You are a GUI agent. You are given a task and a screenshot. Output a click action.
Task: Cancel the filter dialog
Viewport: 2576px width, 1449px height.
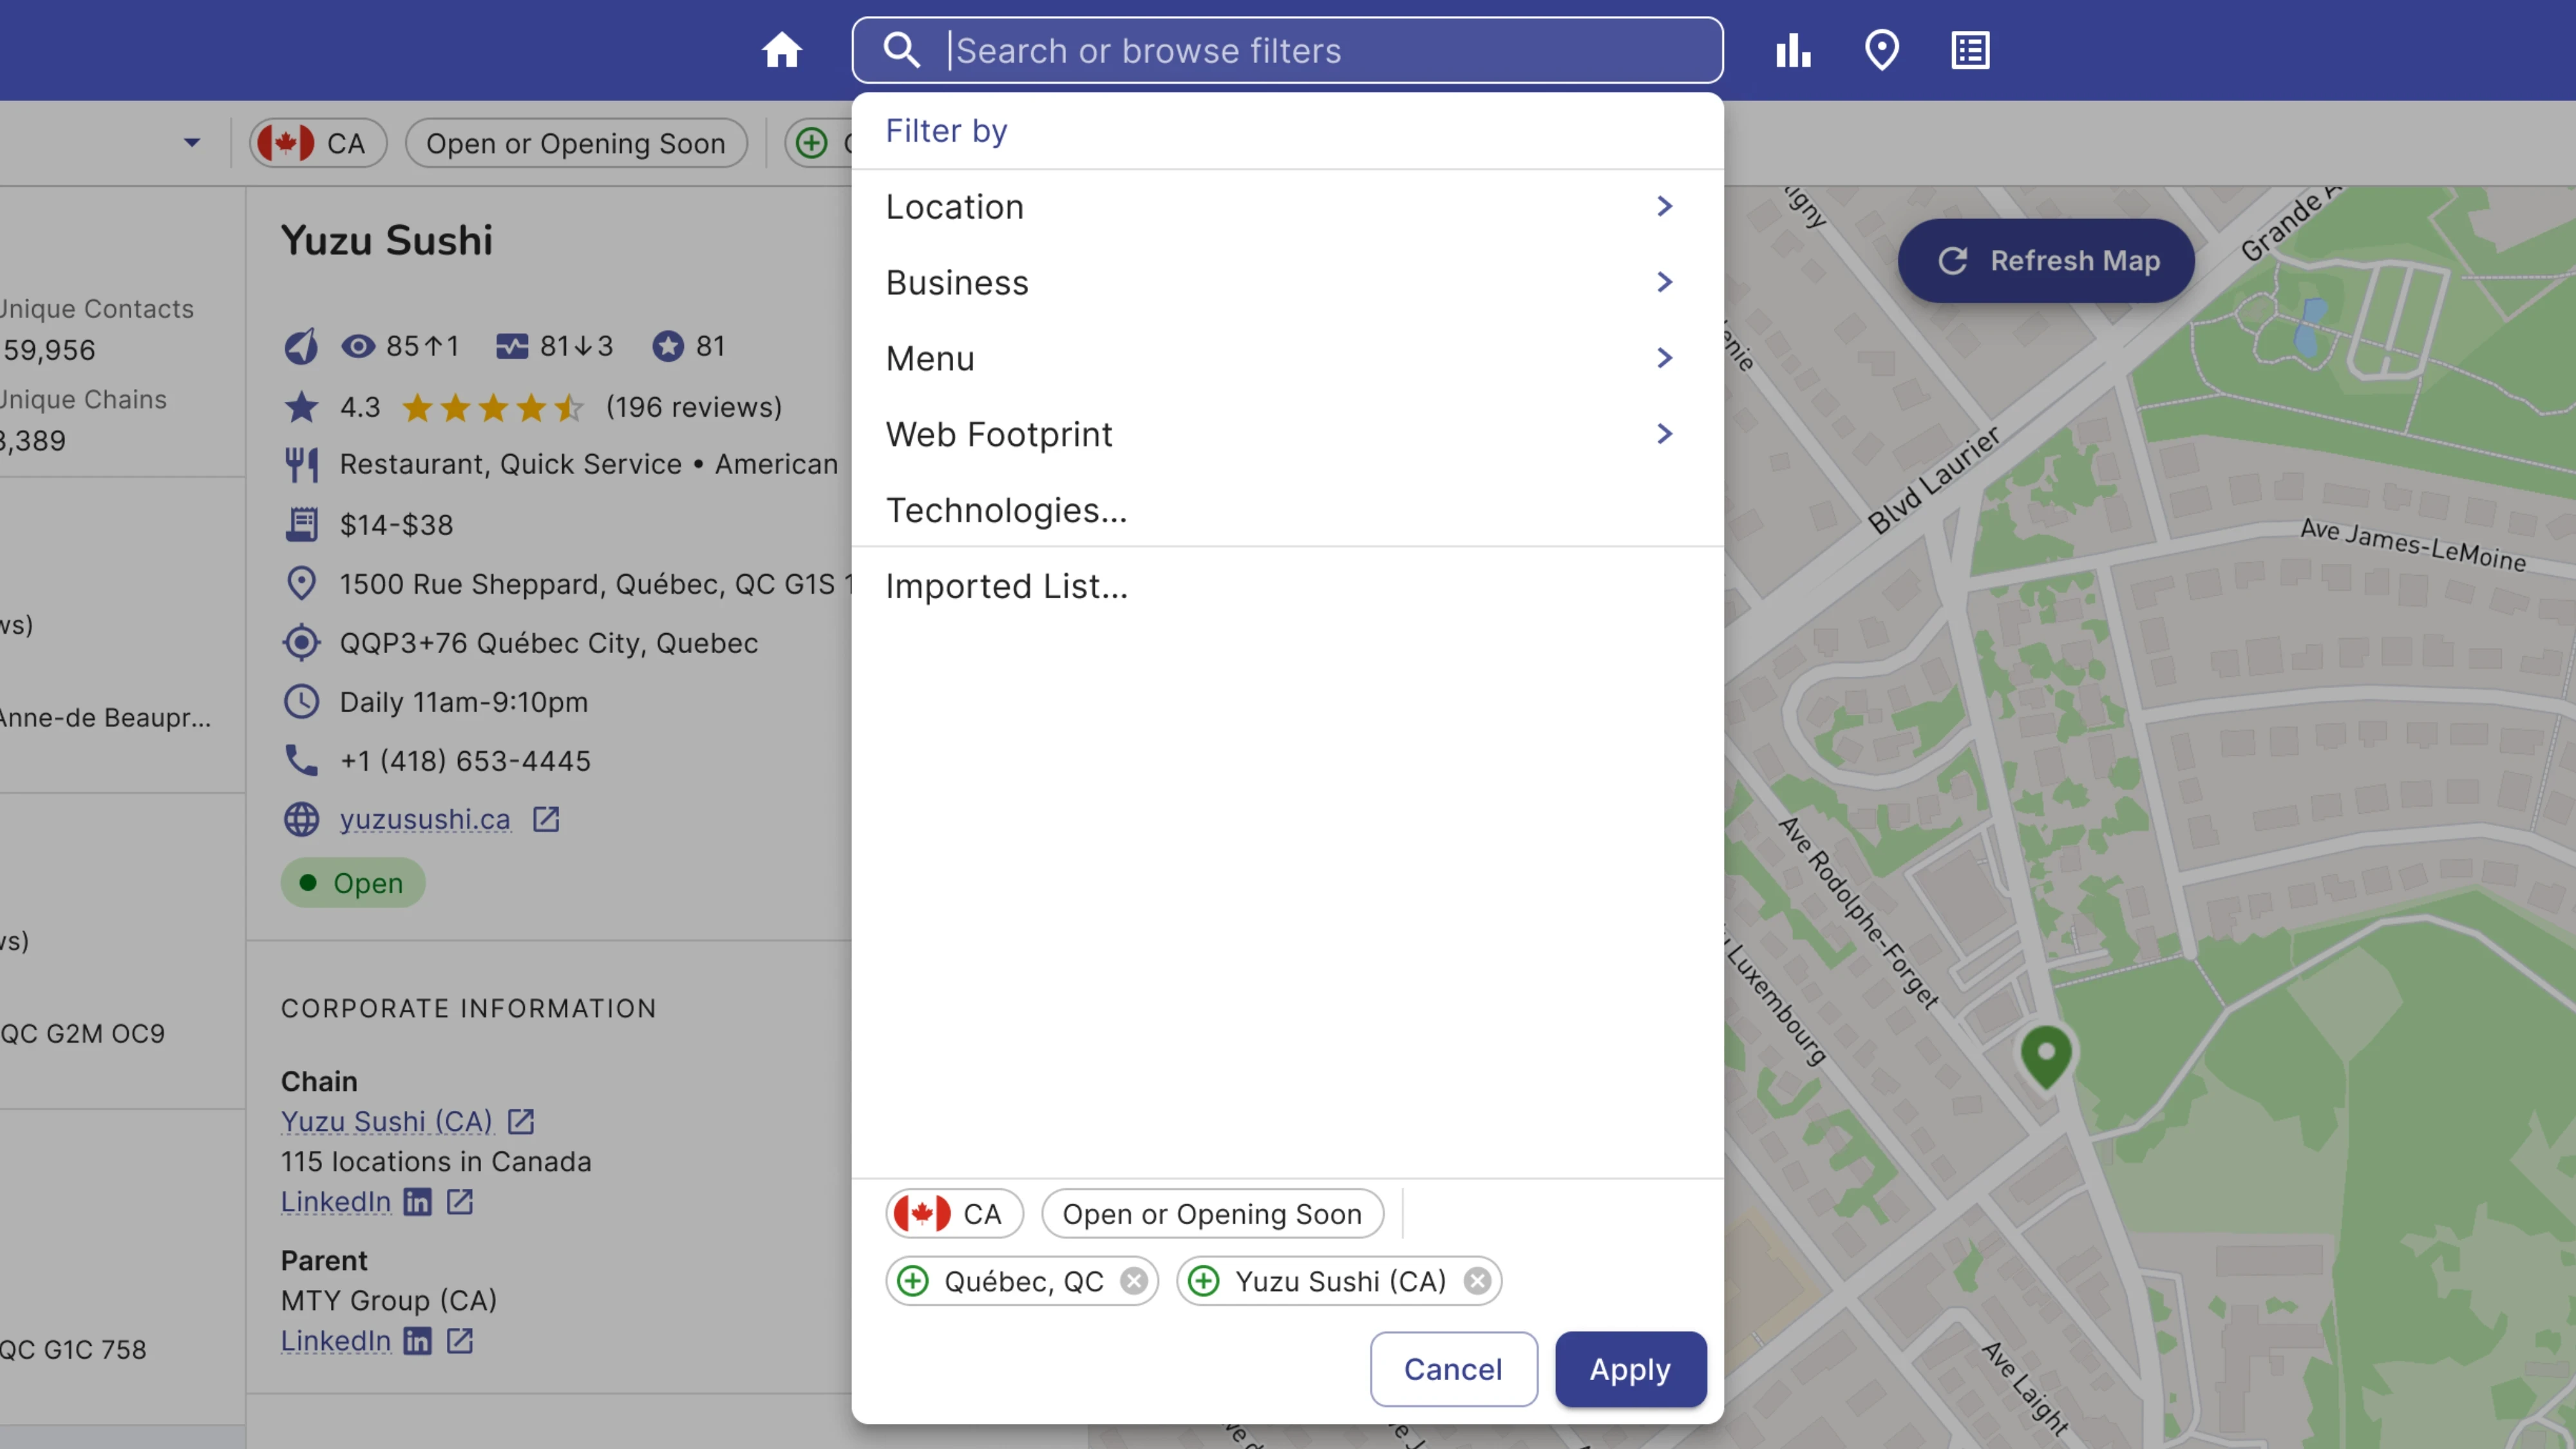pyautogui.click(x=1453, y=1369)
